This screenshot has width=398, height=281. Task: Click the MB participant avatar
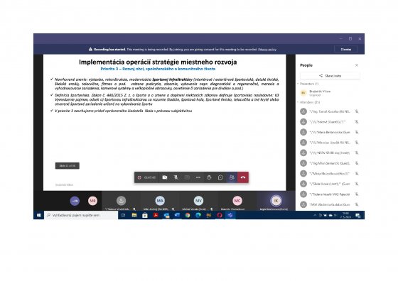tap(92, 201)
